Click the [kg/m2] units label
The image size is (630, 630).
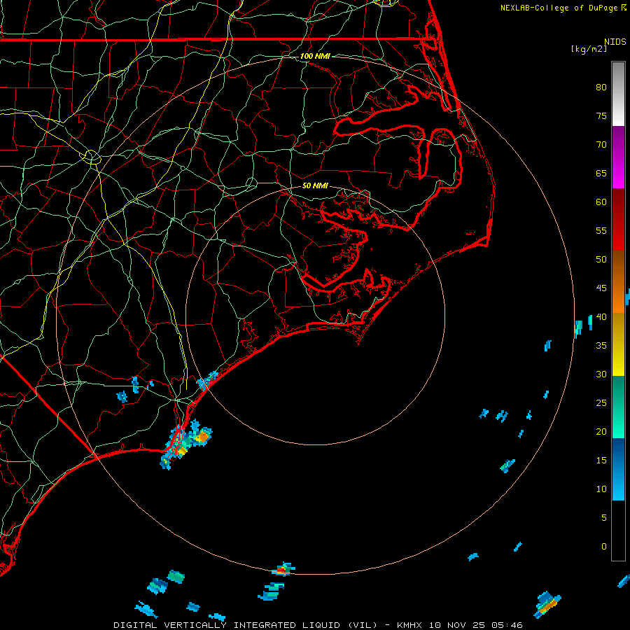pyautogui.click(x=589, y=49)
